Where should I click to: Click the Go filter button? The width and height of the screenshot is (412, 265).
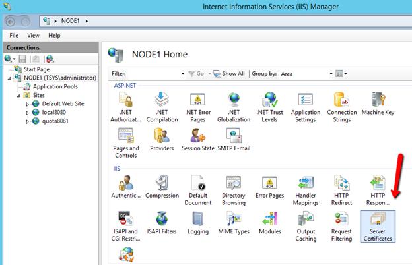coord(196,74)
